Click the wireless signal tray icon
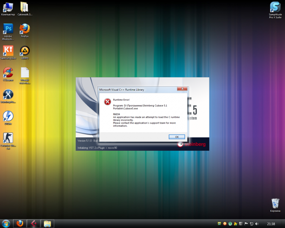285x228 pixels. click(x=241, y=224)
